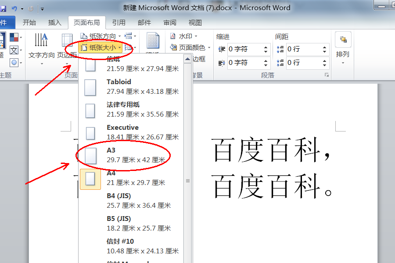Viewport: 395px width, 263px height.
Task: Open the line numbers icon dropdown
Action: (x=130, y=47)
